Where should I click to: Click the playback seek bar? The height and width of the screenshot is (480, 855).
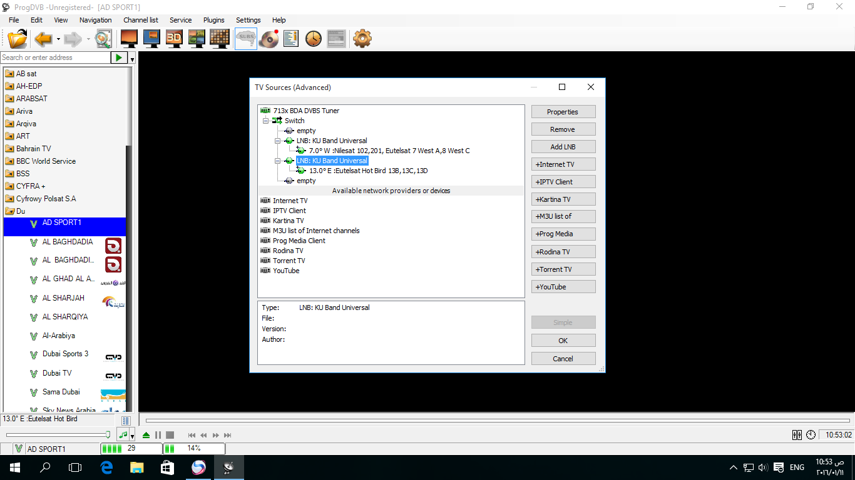497,421
